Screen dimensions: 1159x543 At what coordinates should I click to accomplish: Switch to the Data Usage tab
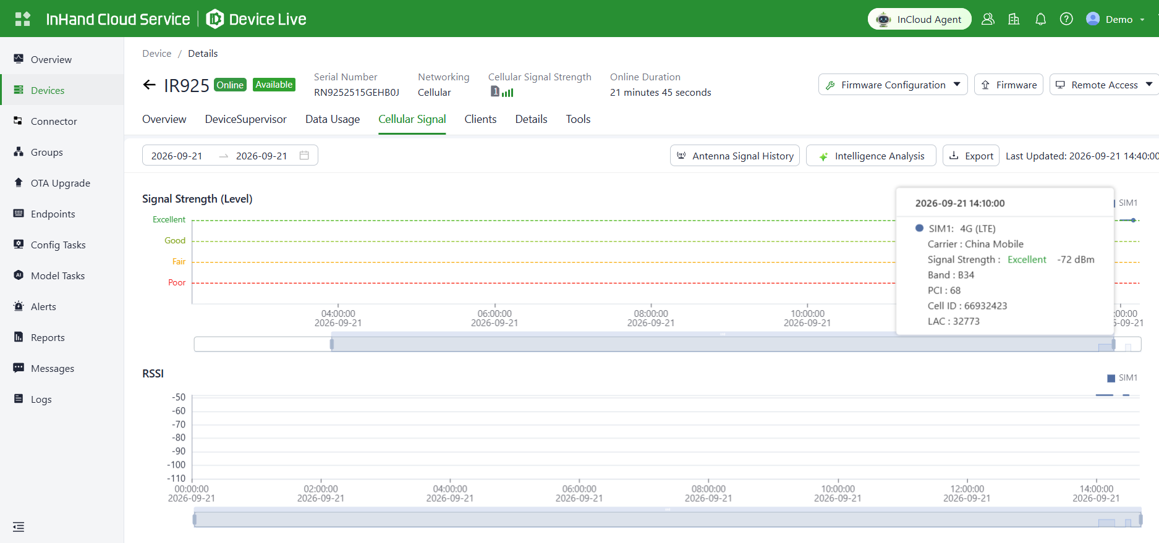click(x=333, y=119)
